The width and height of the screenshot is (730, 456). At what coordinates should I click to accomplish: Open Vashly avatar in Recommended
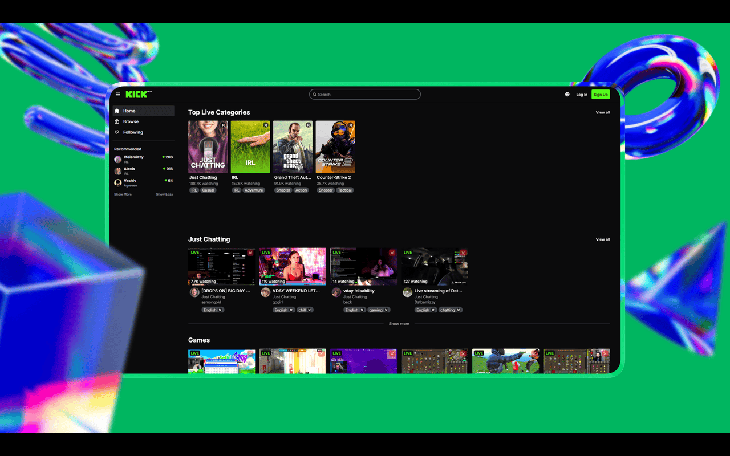pyautogui.click(x=118, y=183)
